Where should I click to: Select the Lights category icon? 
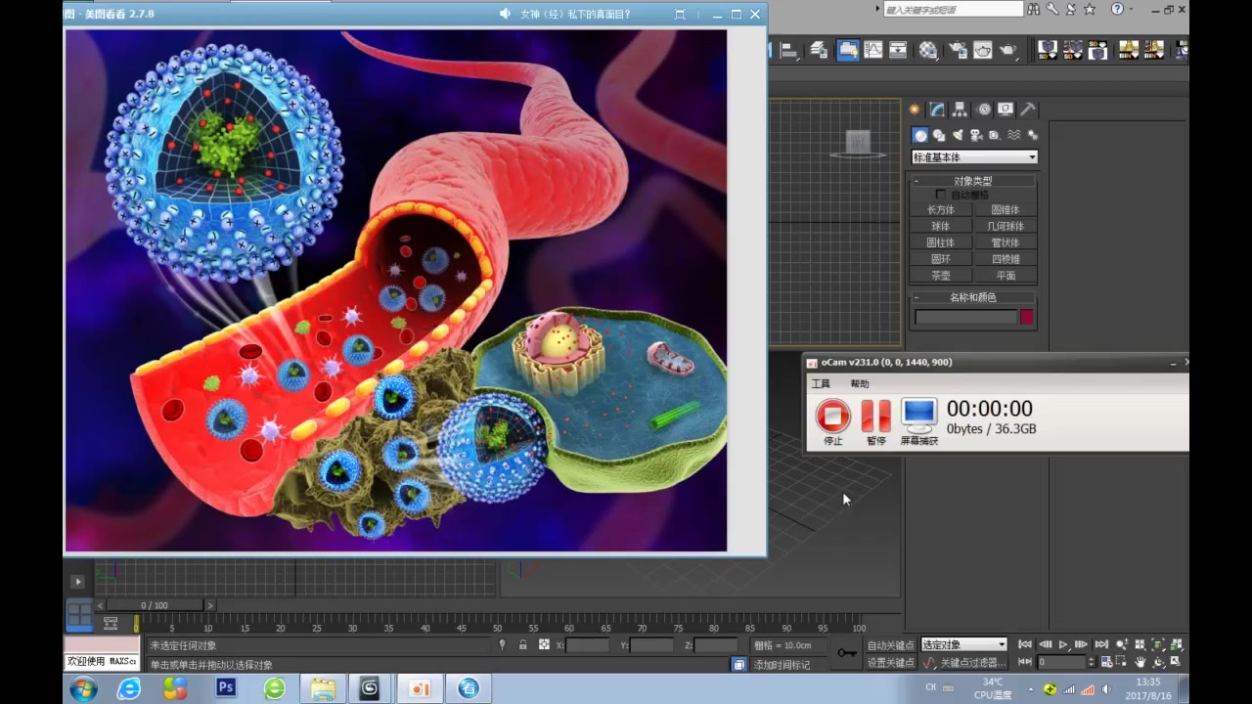pos(958,135)
